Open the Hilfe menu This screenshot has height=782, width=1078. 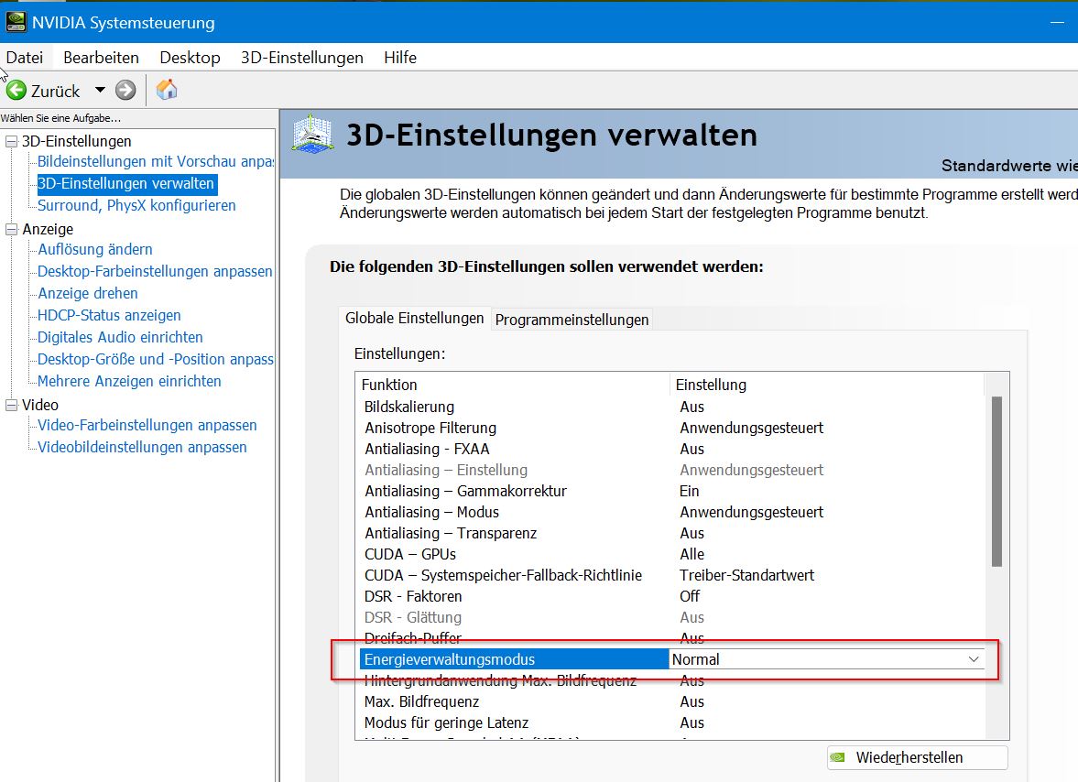click(400, 57)
